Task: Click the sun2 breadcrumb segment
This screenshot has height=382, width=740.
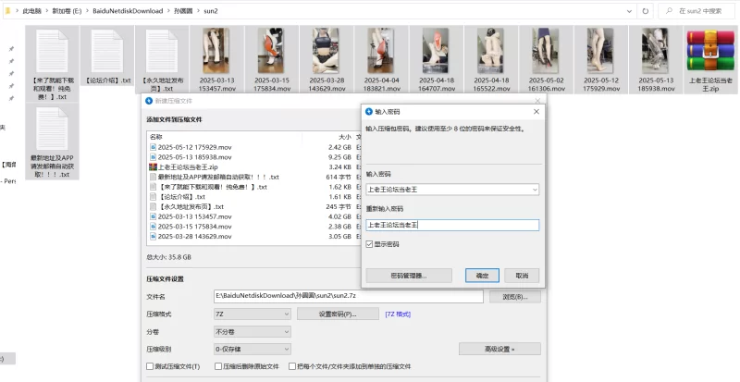Action: click(x=211, y=11)
